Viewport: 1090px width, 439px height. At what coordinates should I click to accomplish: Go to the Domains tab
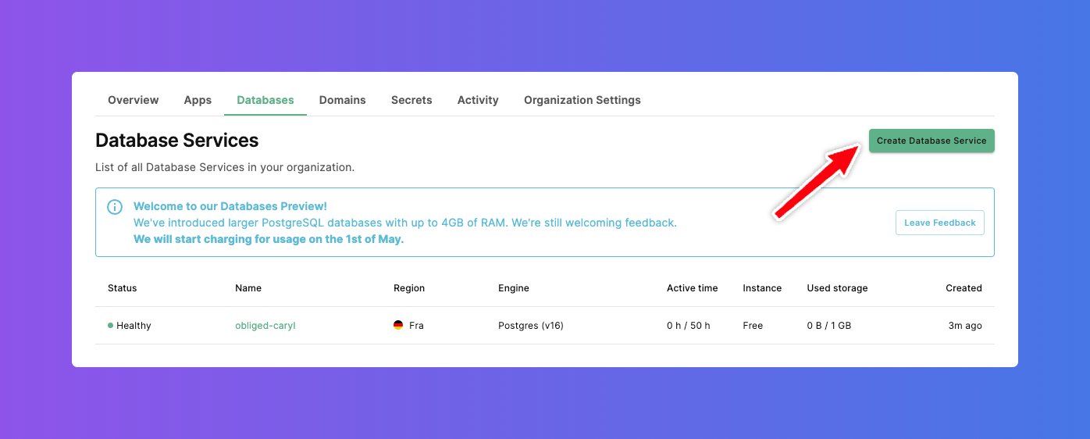(x=342, y=100)
